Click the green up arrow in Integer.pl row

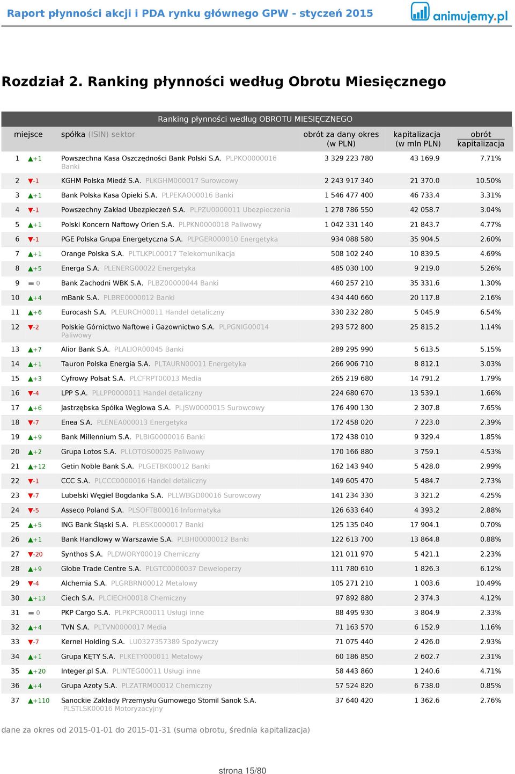(31, 671)
